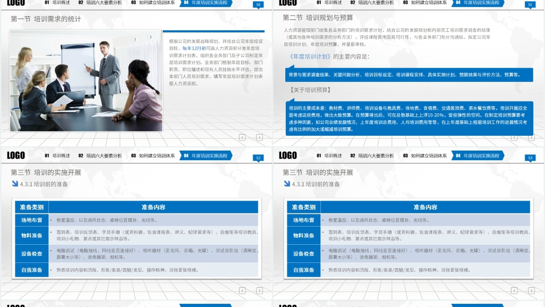Click the page number 51 badge

(530, 5)
